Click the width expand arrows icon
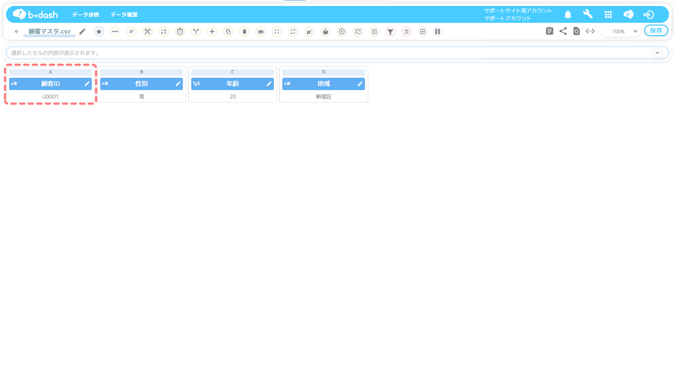This screenshot has width=675, height=380. point(590,31)
